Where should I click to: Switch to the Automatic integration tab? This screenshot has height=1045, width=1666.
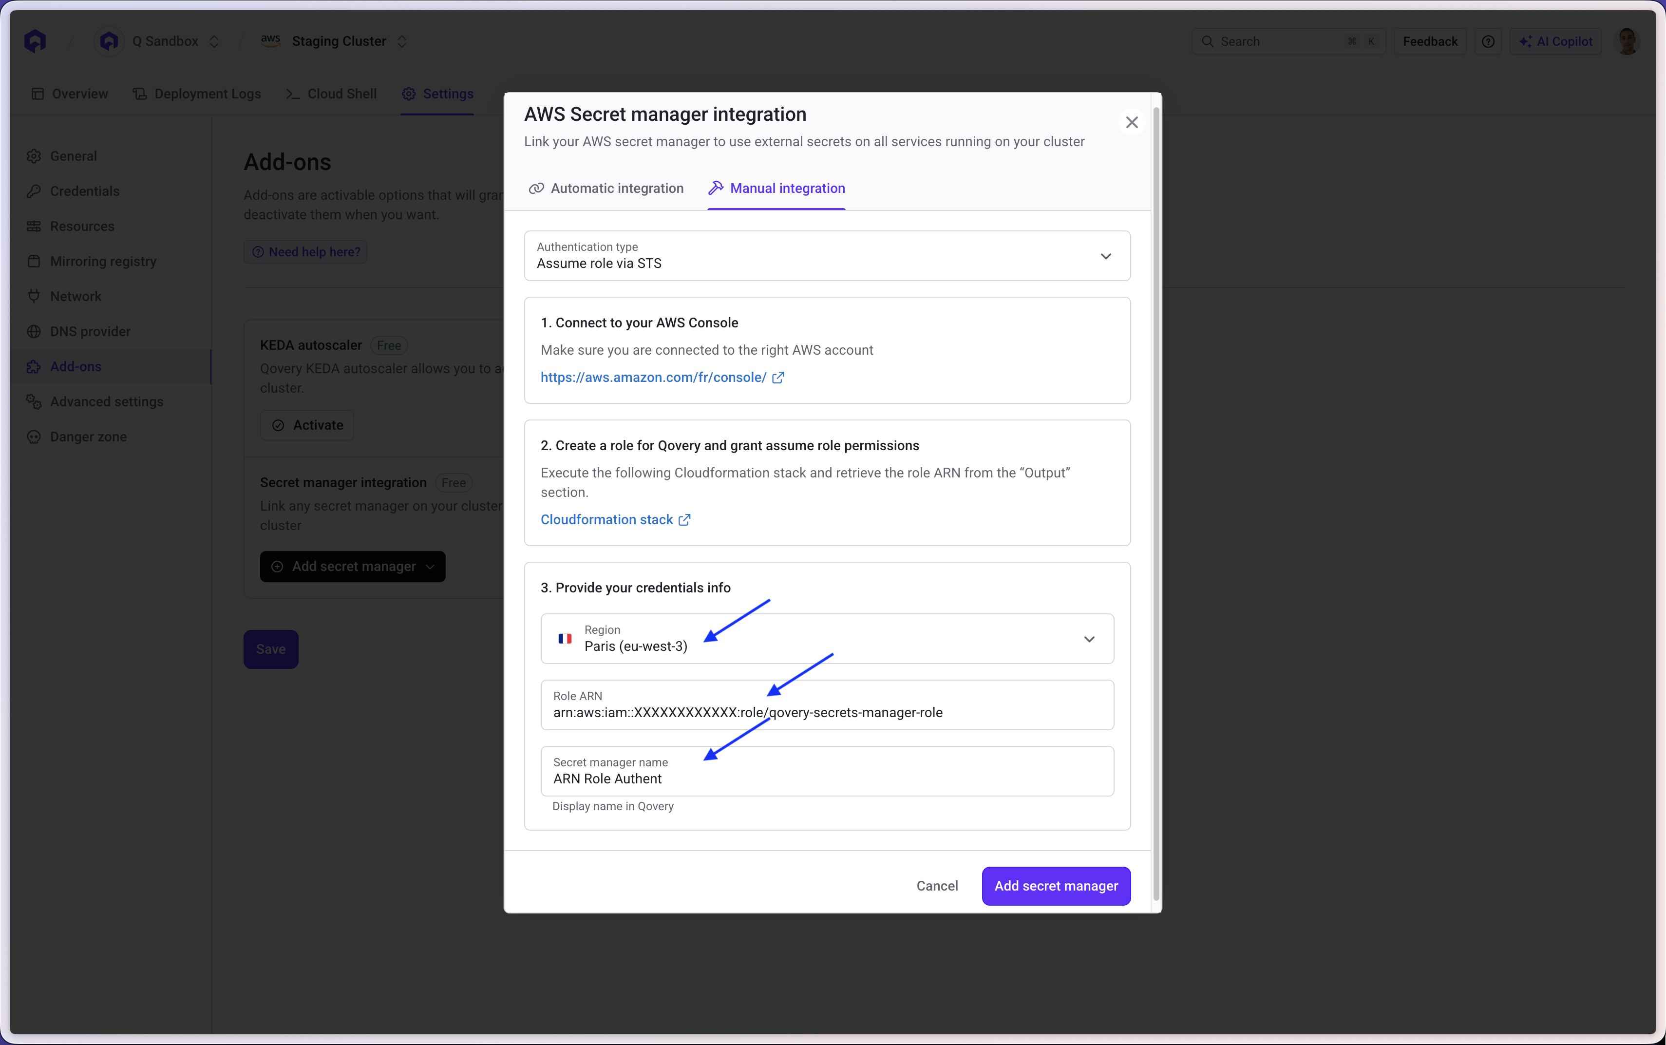tap(606, 189)
